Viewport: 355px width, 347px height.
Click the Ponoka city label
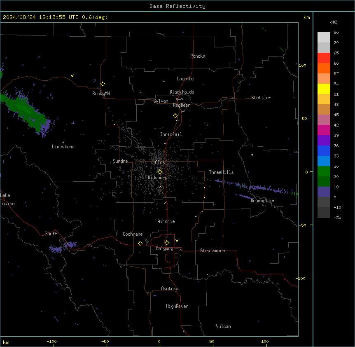(198, 56)
